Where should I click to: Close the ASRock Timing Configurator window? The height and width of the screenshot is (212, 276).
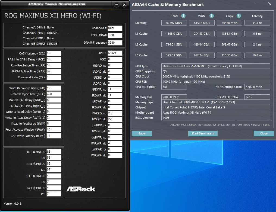coord(124,5)
